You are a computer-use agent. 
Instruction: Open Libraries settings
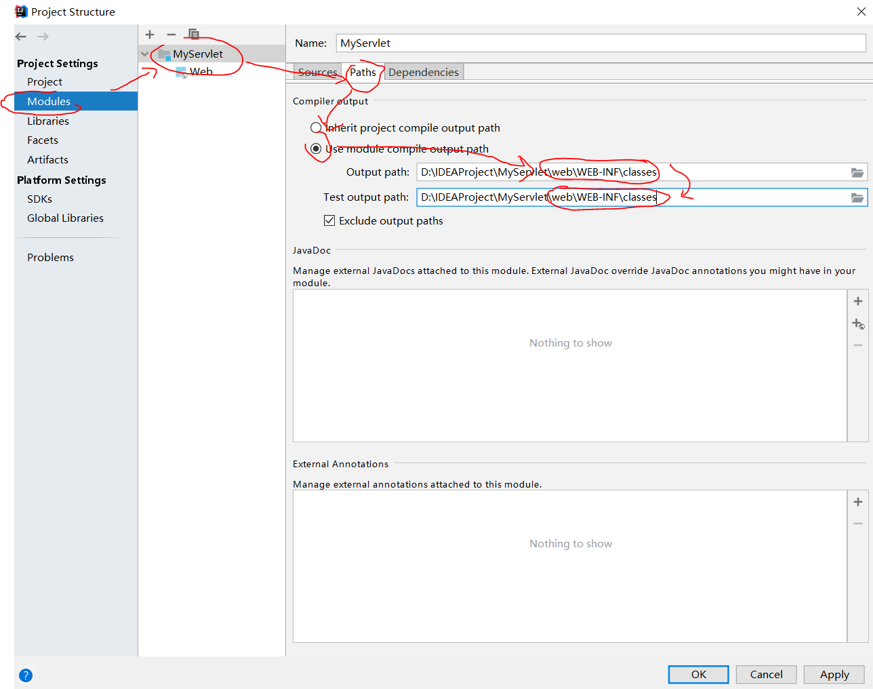pos(48,121)
